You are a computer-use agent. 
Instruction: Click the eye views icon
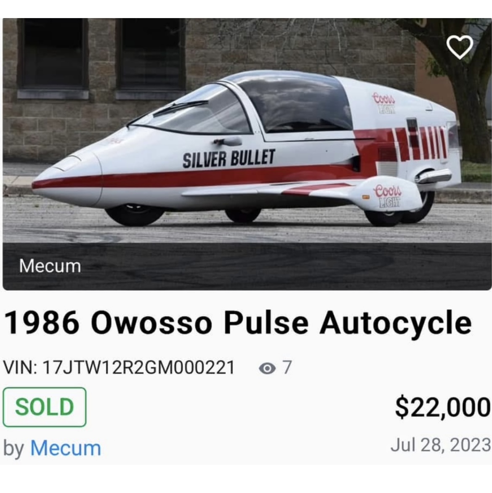click(x=267, y=368)
